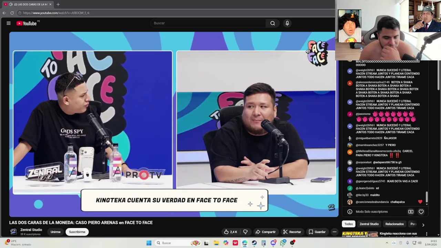Show more chips with the right chevron
This screenshot has height=248, width=441.
pos(423,225)
